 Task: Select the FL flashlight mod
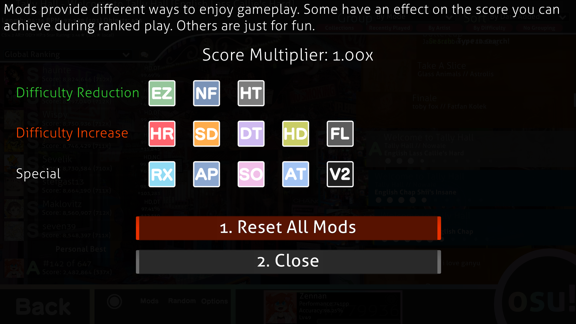(x=340, y=134)
